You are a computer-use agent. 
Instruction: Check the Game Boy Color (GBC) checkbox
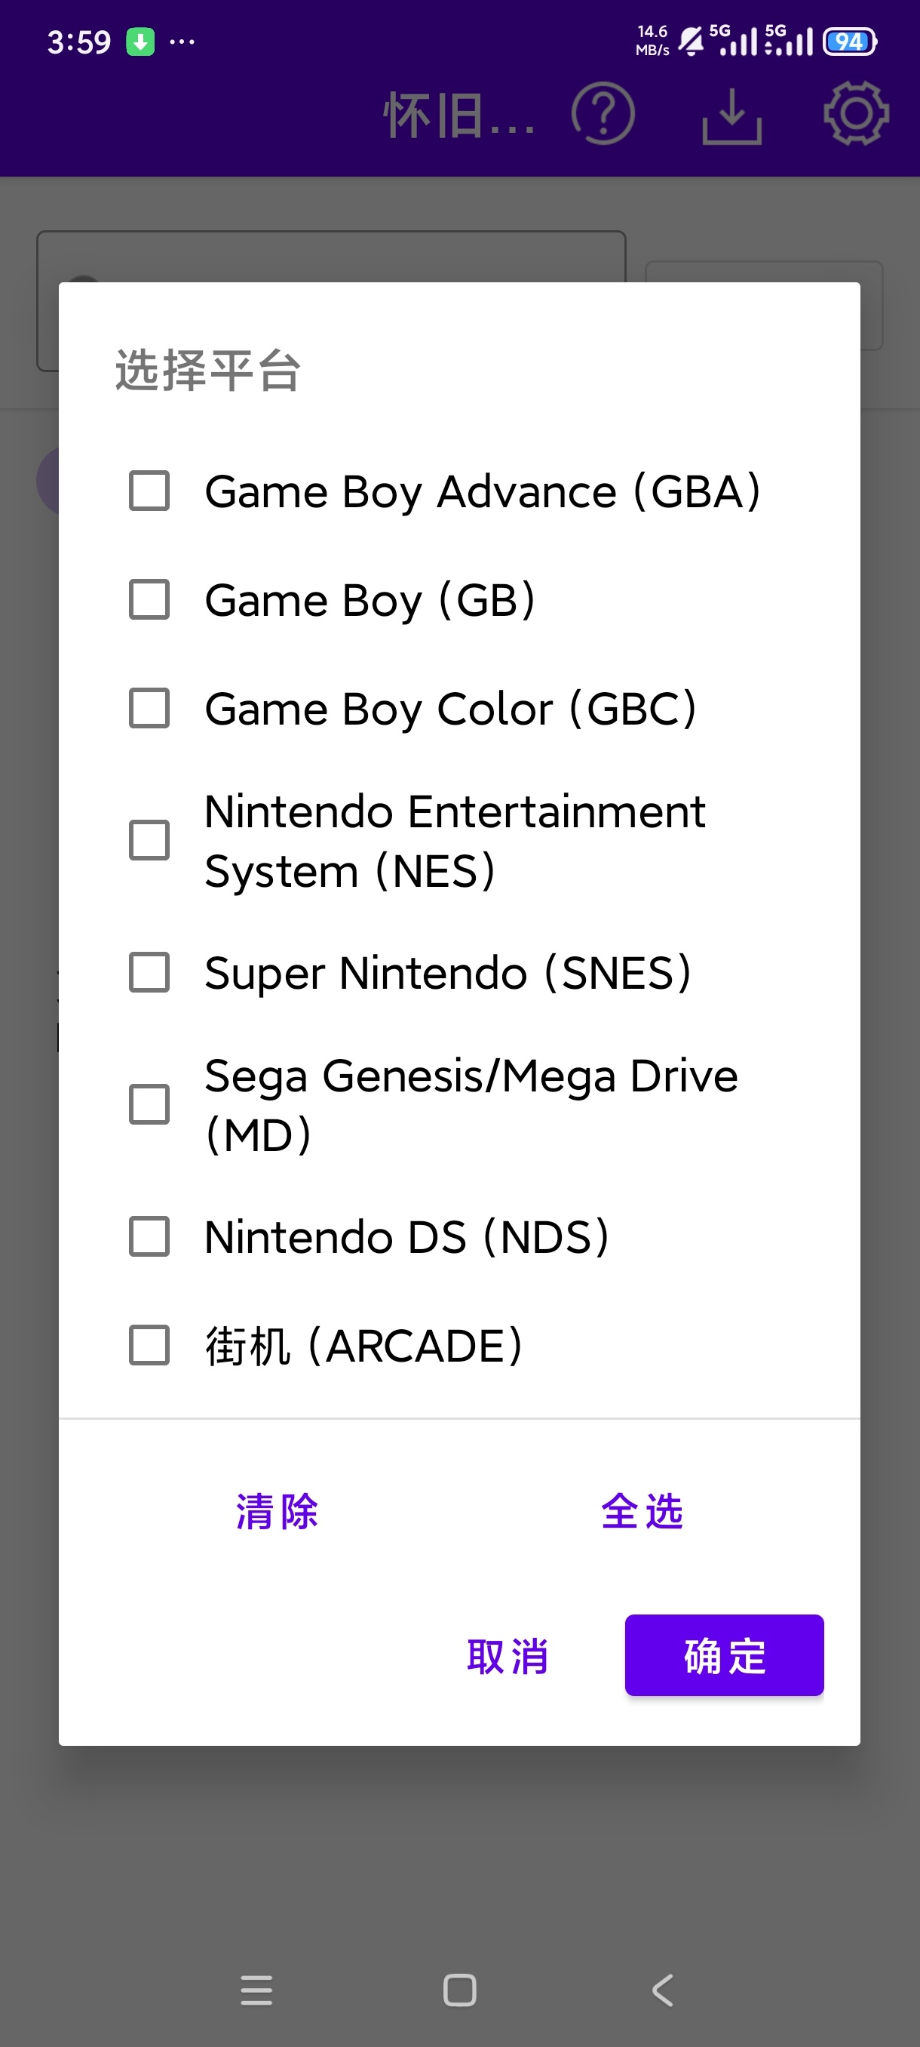click(149, 708)
